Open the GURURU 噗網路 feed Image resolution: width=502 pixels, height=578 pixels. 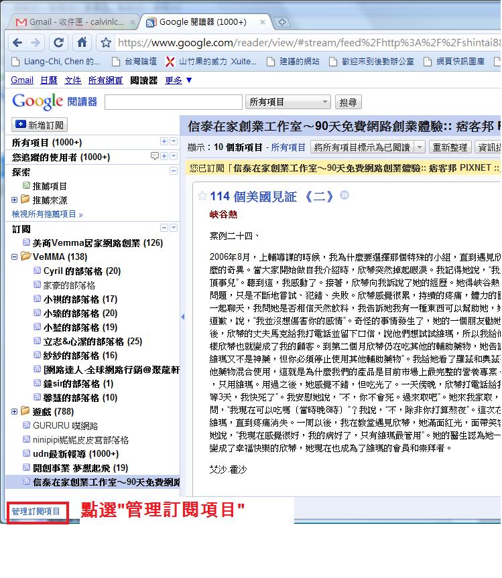[65, 426]
